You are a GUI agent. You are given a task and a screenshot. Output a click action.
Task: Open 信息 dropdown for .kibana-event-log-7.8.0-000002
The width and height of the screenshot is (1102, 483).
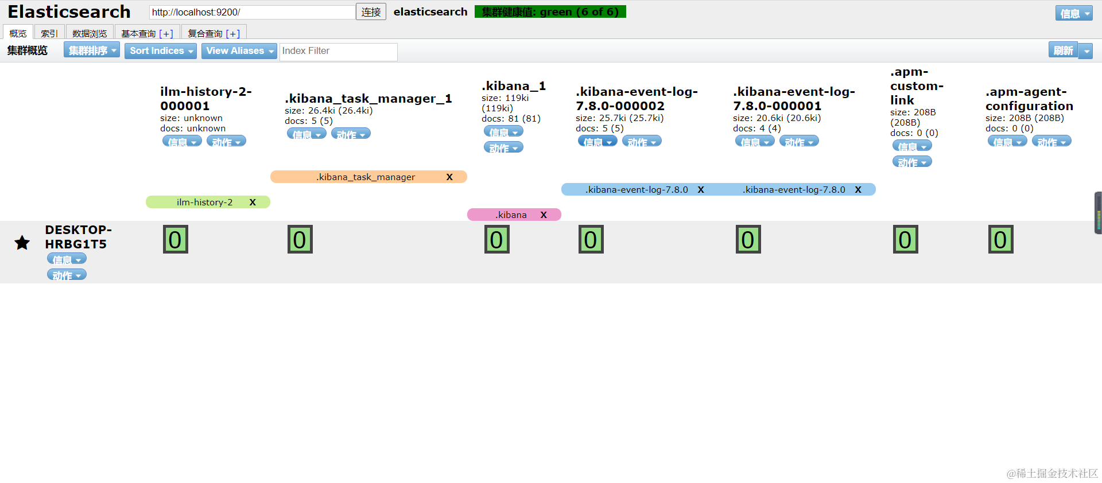pyautogui.click(x=597, y=141)
